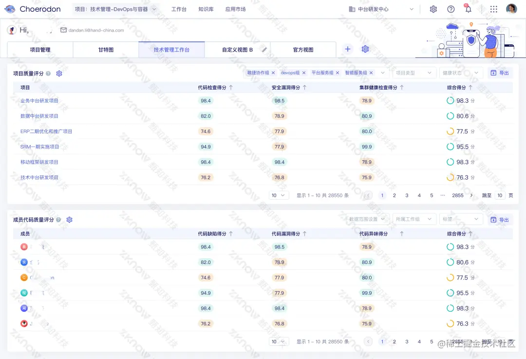Click the 98.3 score progress ring for 业务中台研发项目
This screenshot has height=359, width=526.
(450, 101)
